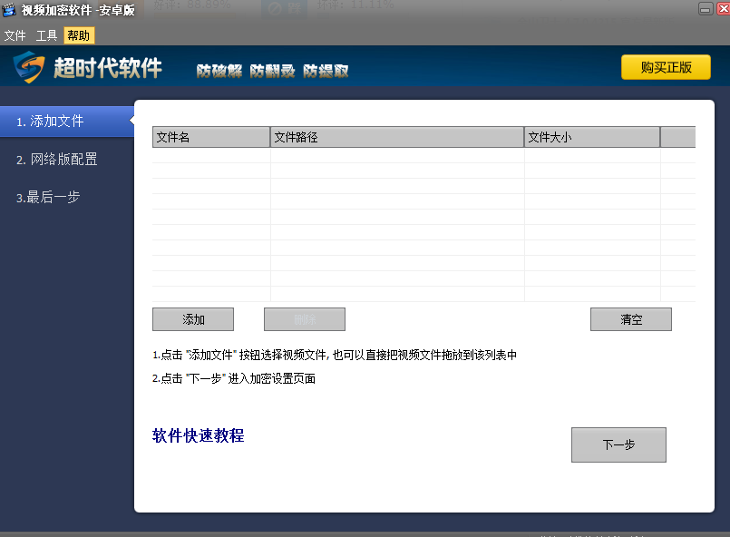730x537 pixels.
Task: Click the 文件路径 column header
Action: [397, 137]
